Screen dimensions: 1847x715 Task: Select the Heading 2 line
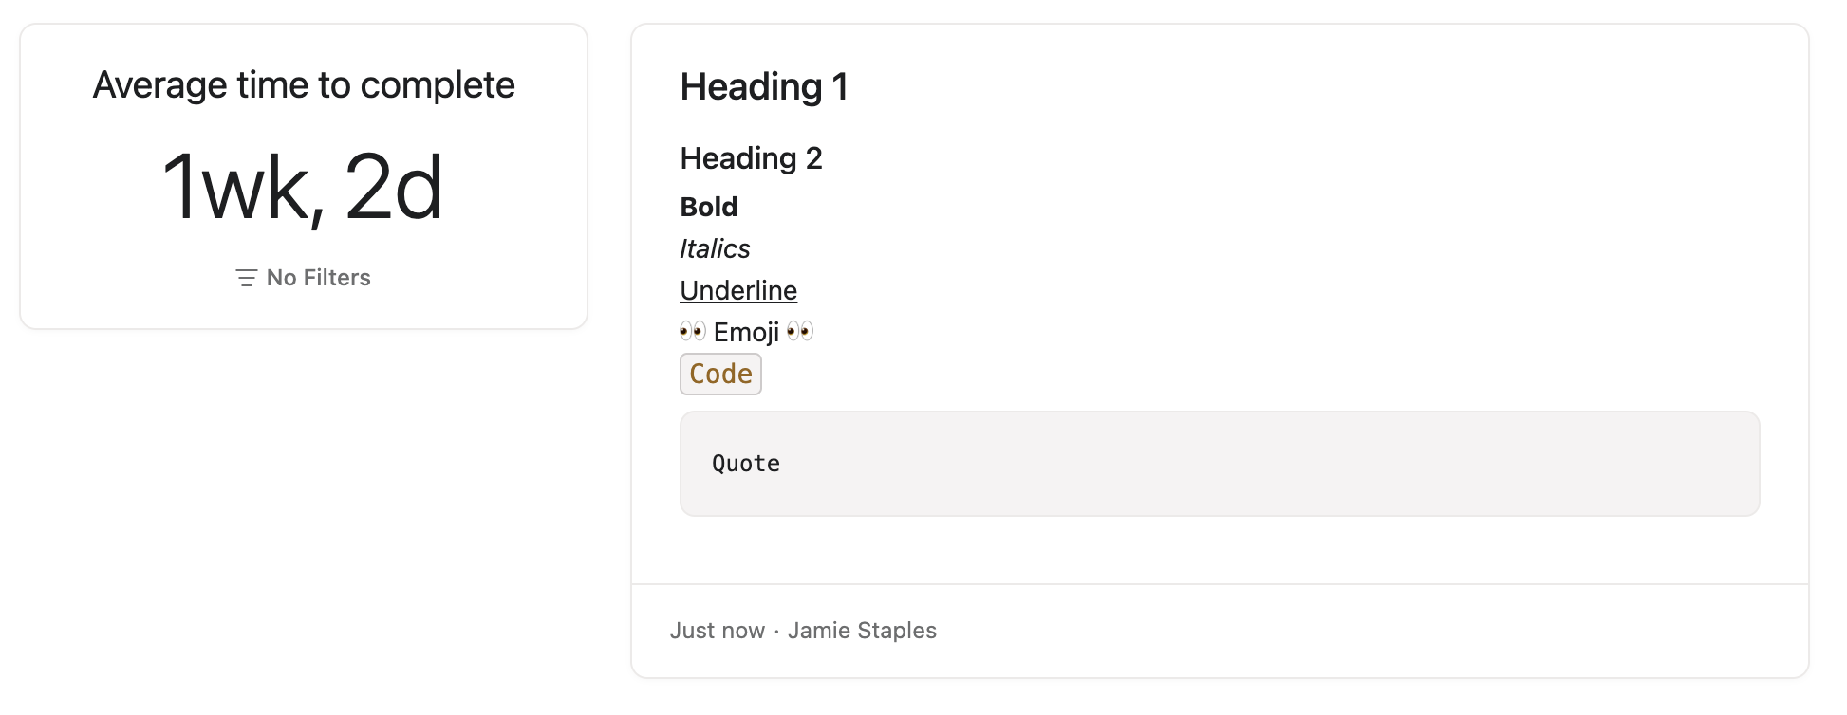(751, 158)
